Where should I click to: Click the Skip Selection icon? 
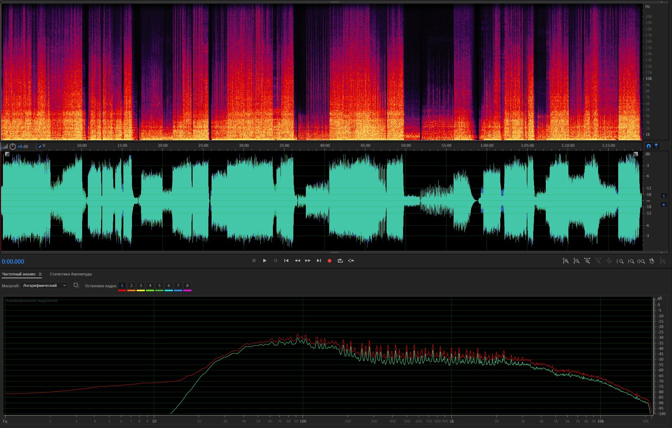[351, 261]
